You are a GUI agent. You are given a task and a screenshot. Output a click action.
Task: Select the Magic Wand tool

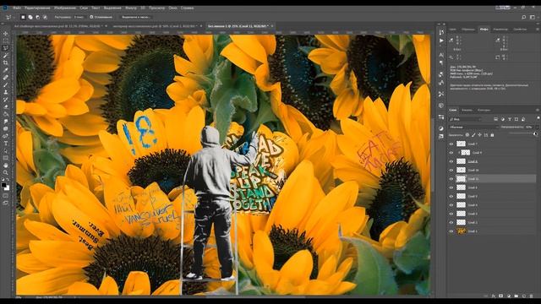6,56
